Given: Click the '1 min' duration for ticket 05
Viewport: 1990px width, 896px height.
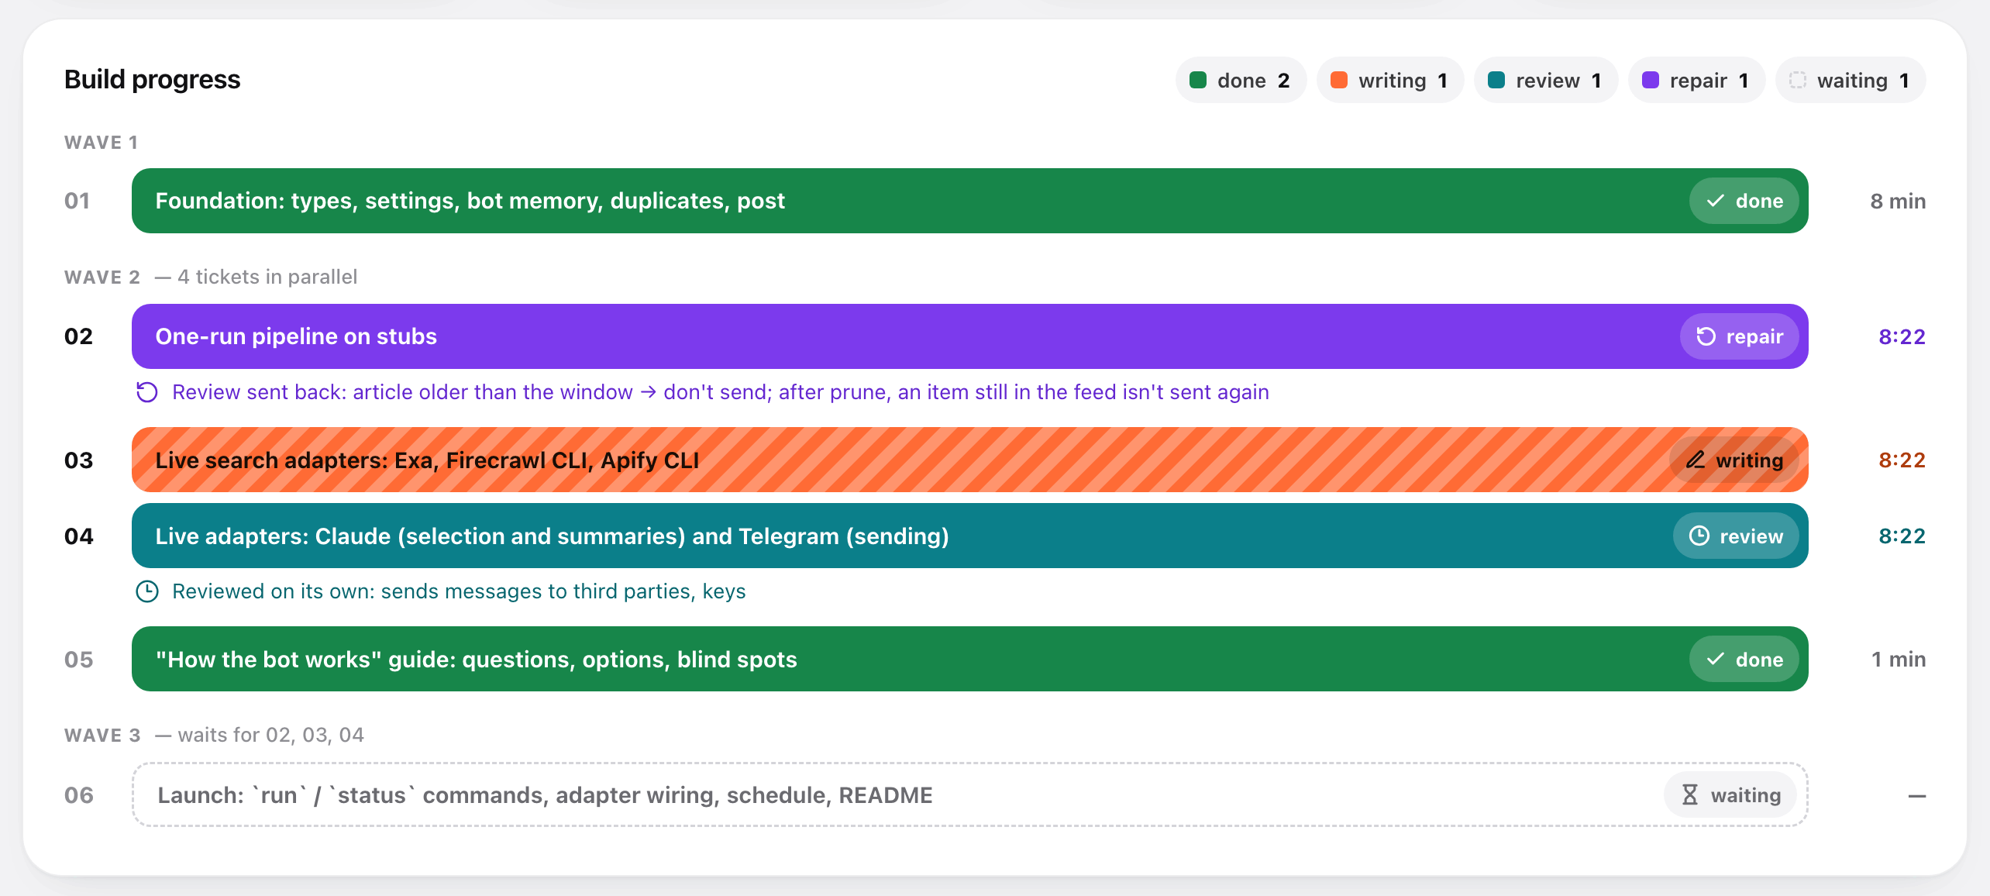Looking at the screenshot, I should [x=1899, y=659].
